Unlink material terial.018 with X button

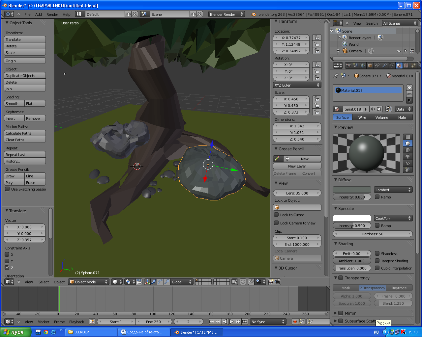point(379,109)
